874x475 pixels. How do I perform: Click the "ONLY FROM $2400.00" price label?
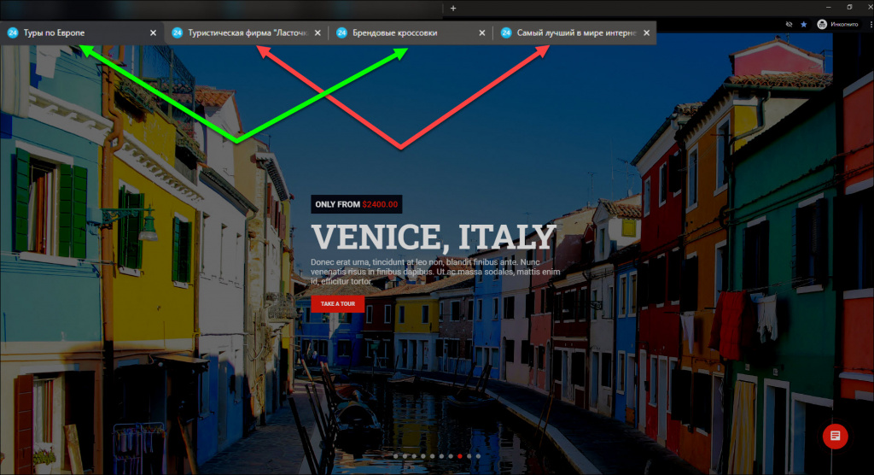click(x=357, y=204)
